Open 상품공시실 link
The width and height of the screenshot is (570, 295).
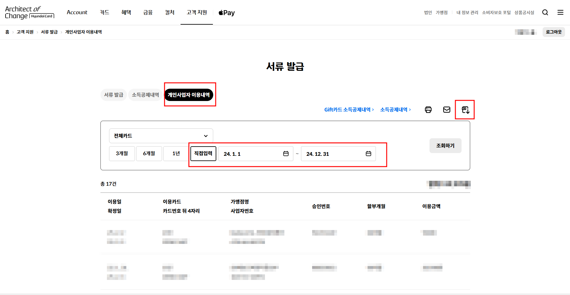(x=524, y=13)
